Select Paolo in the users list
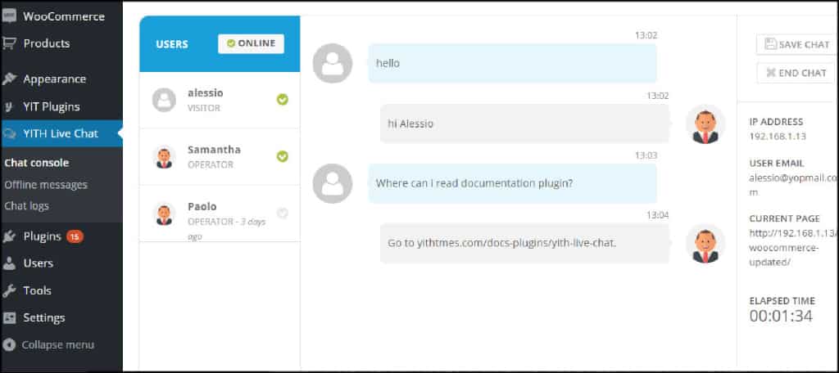Viewport: 839px width, 373px height. click(220, 213)
